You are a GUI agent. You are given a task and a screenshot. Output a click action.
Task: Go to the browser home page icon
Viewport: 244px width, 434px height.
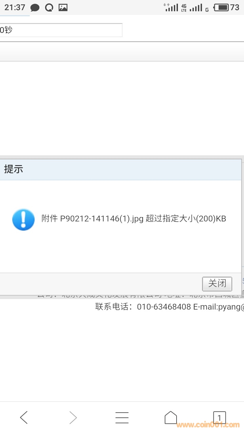tap(171, 417)
